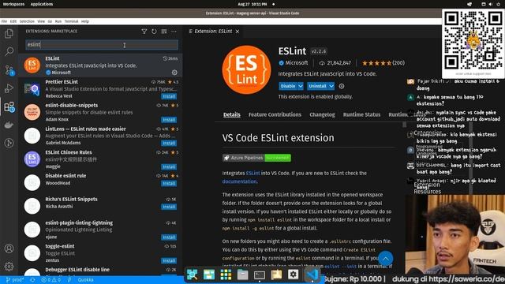Open the Manage gear at sidebar bottom
The height and width of the screenshot is (284, 505).
[x=9, y=267]
